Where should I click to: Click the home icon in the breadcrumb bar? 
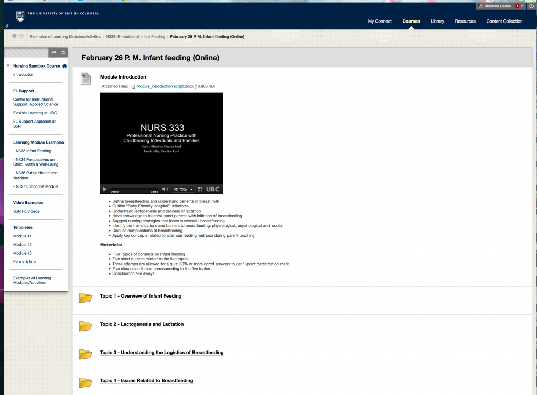click(x=15, y=37)
